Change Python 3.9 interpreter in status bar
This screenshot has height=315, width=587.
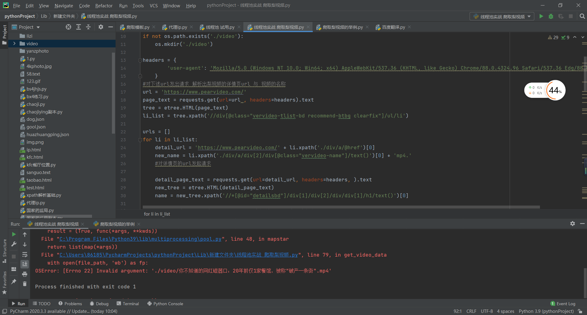tap(546, 311)
